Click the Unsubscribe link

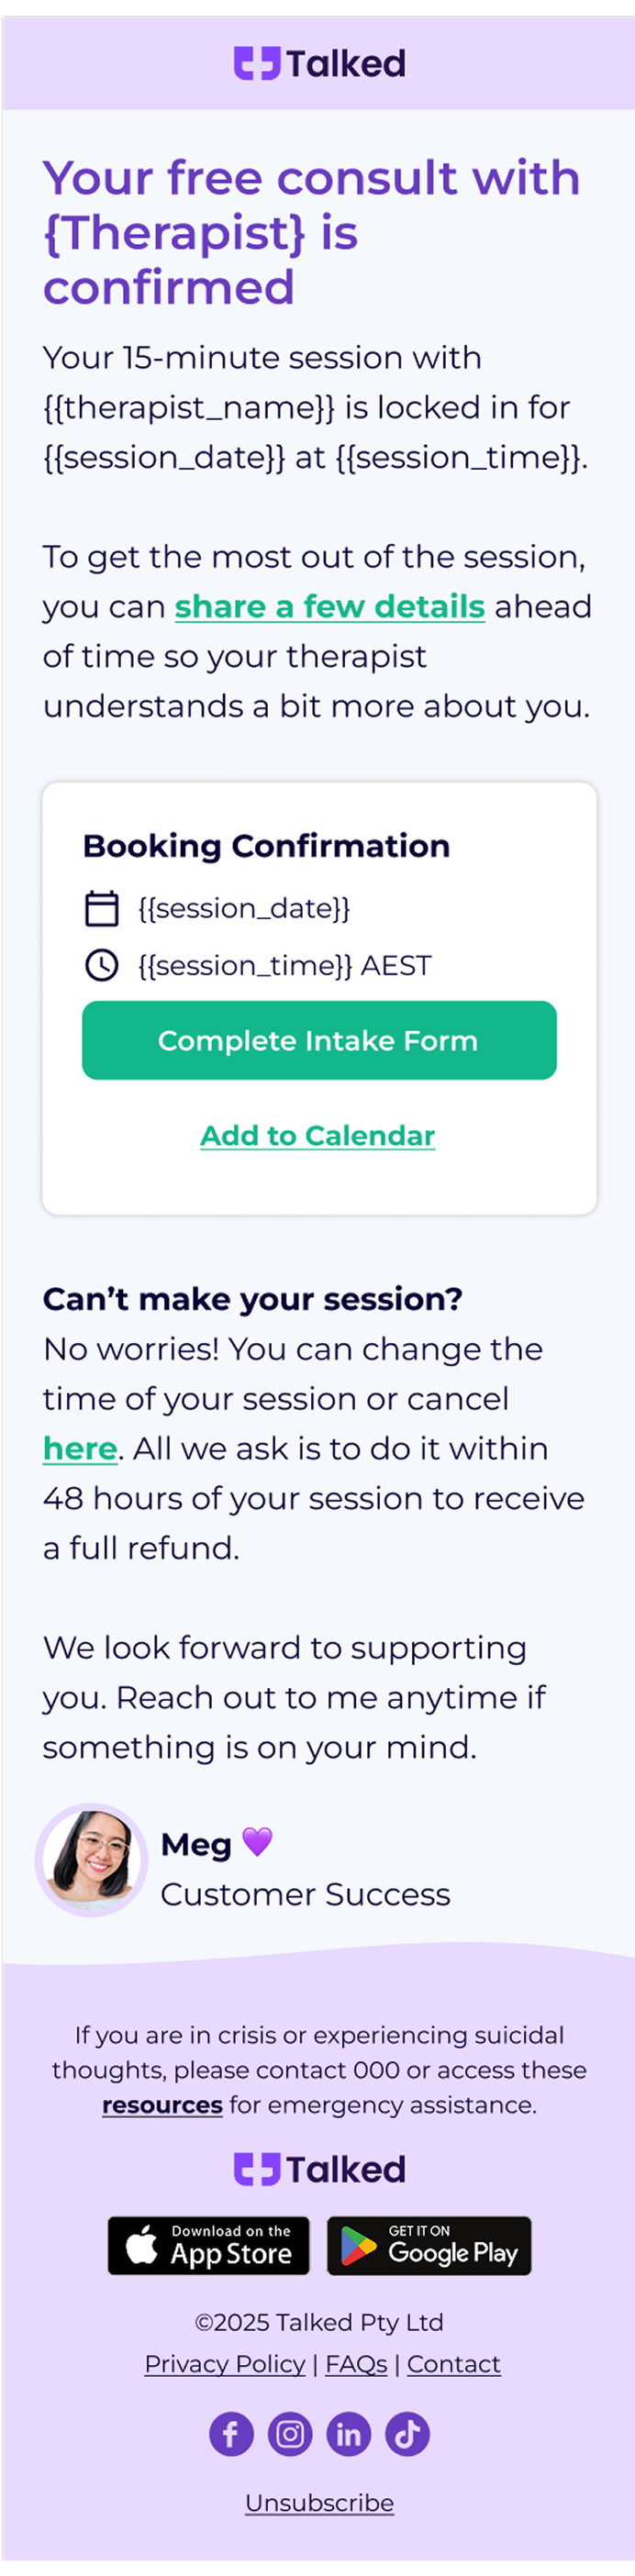[319, 2503]
